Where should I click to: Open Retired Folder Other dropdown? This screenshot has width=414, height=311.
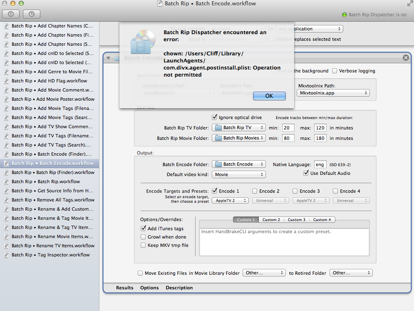[351, 273]
